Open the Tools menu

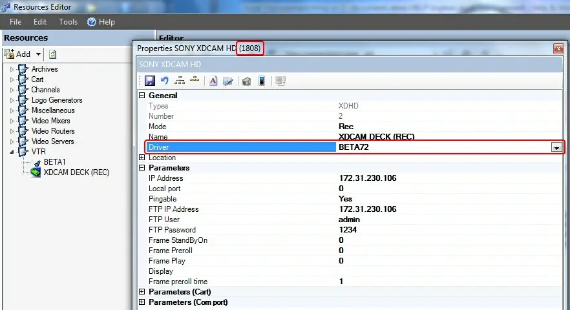pos(68,22)
